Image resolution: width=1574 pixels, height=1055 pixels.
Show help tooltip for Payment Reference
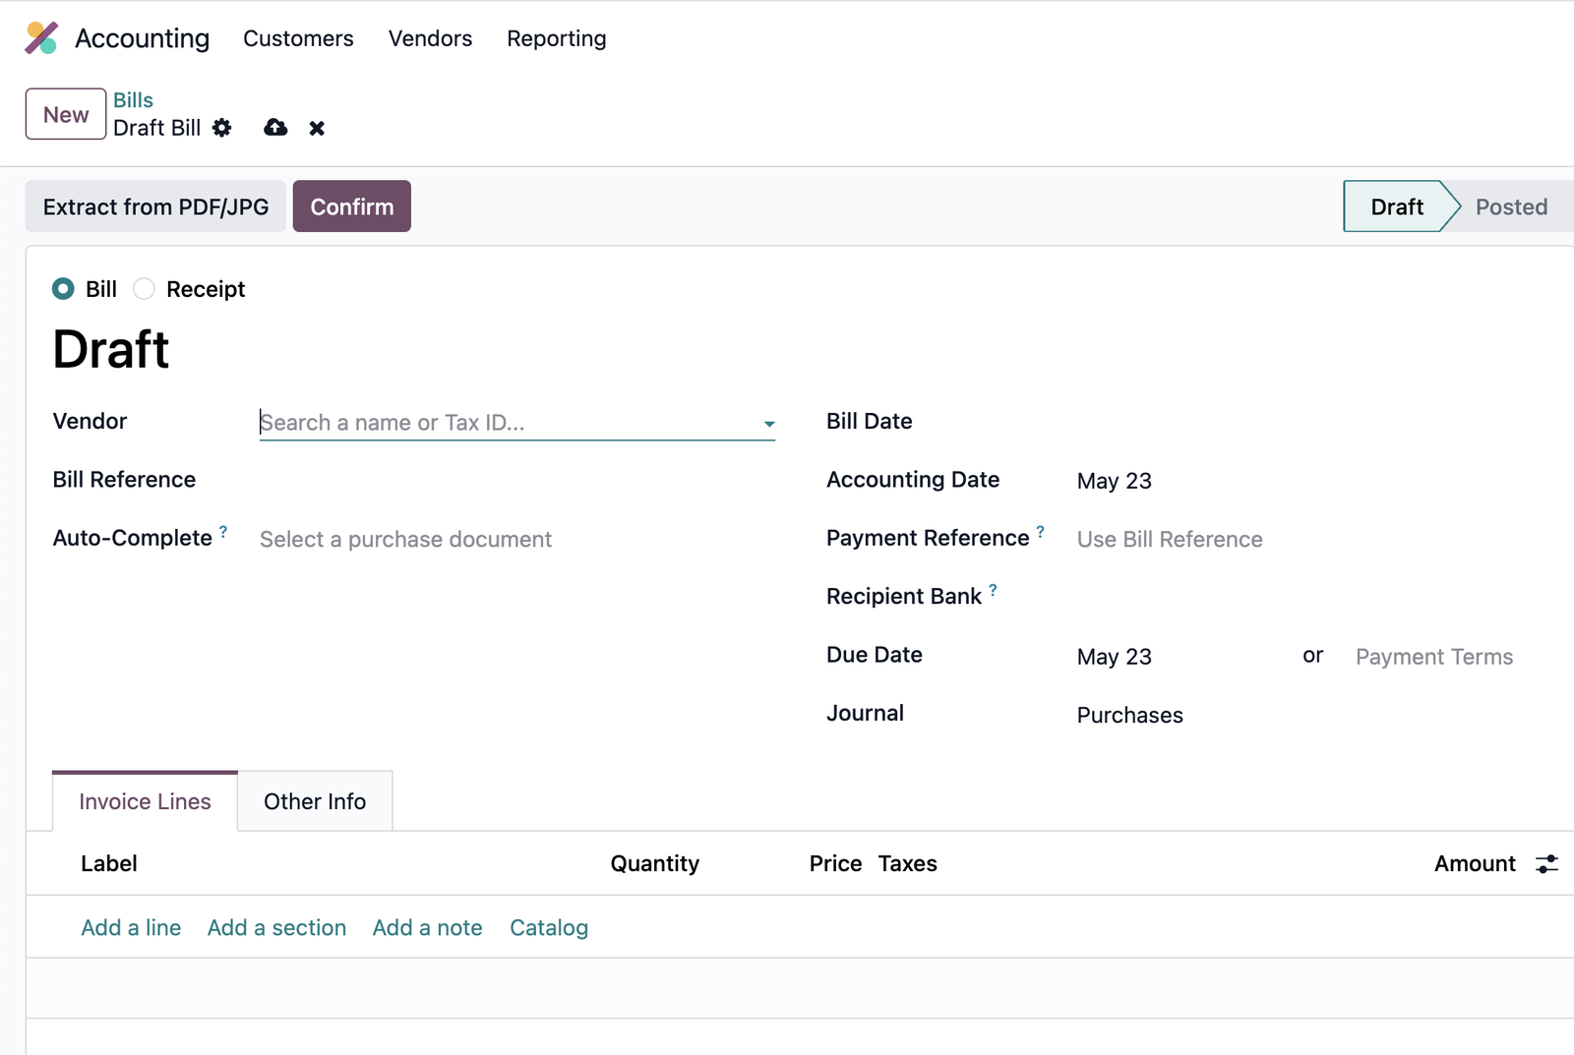[1041, 532]
